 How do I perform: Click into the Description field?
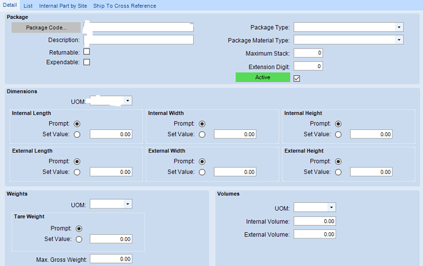139,40
